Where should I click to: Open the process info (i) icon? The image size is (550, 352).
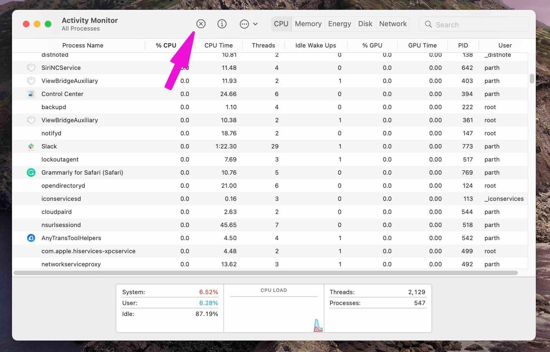pyautogui.click(x=222, y=24)
